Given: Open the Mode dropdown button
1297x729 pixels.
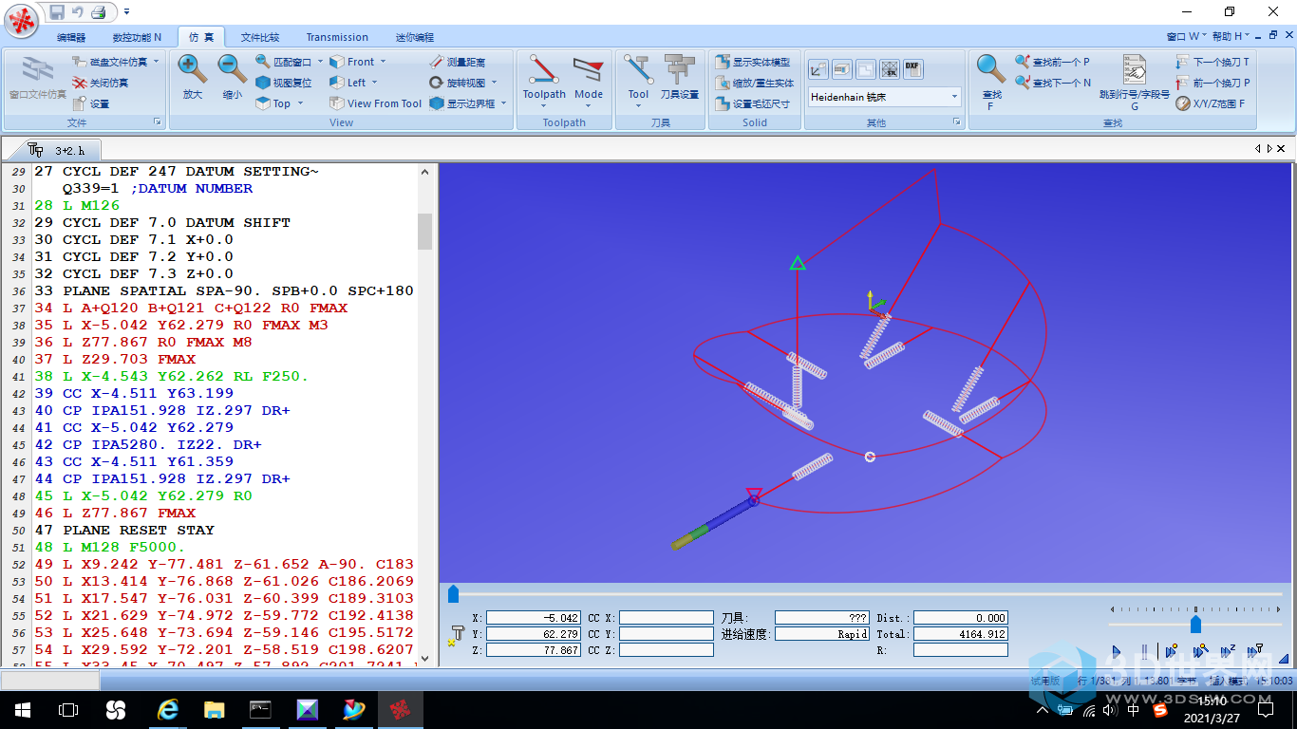Looking at the screenshot, I should (589, 80).
